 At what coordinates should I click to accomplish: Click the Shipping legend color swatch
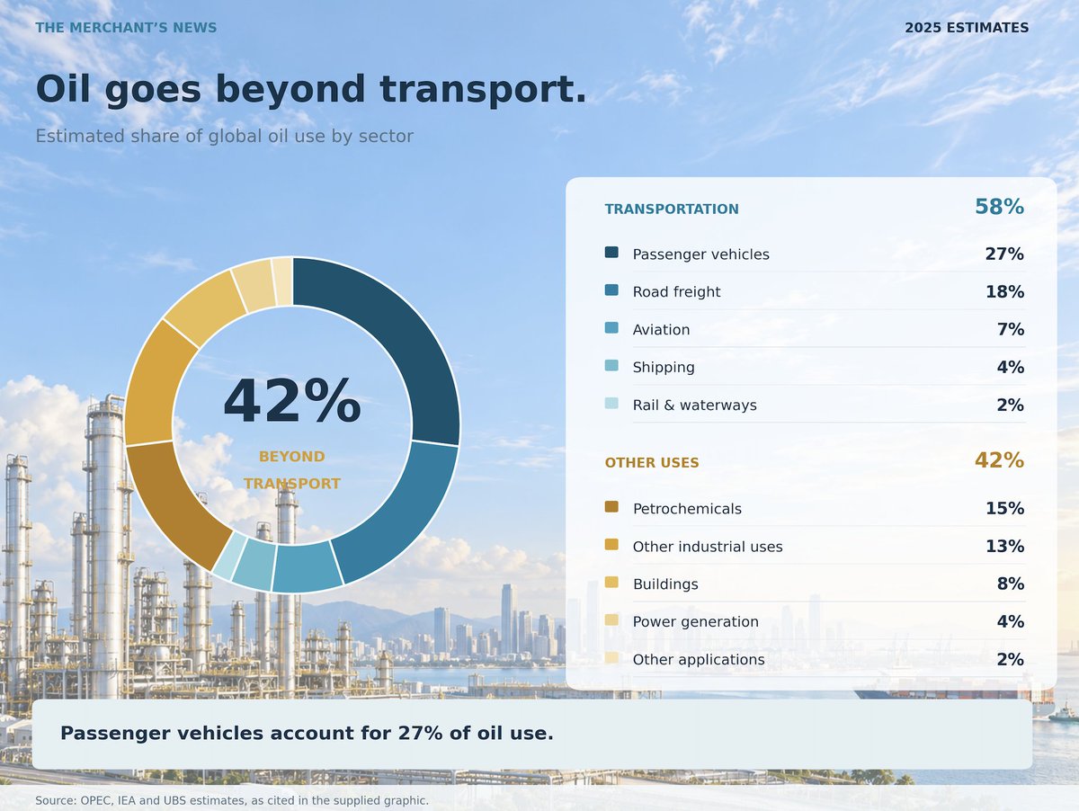point(611,367)
